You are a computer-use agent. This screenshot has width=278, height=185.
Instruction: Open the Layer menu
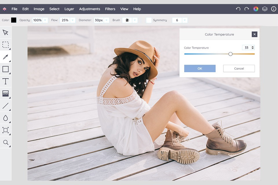[x=69, y=9]
